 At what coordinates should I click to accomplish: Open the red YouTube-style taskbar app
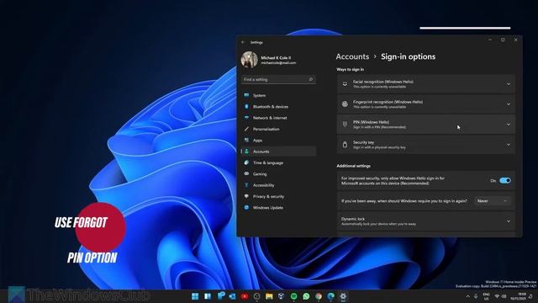click(x=245, y=296)
